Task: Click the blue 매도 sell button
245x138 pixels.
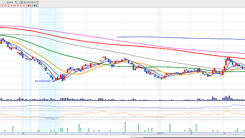Action: coord(36,6)
